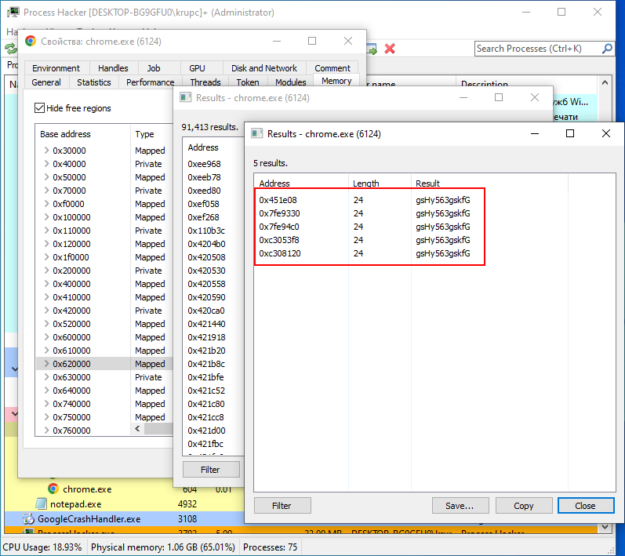This screenshot has width=625, height=556.
Task: Select the 0x740000 Mapped memory row
Action: [x=104, y=404]
